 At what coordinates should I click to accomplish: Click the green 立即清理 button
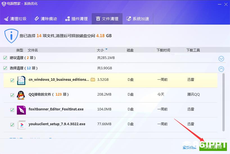(x=213, y=146)
